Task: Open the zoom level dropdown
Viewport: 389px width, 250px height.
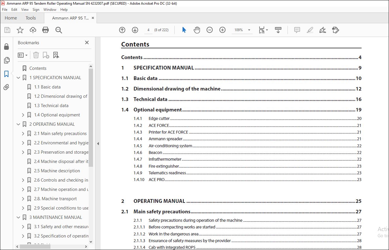Action: click(x=249, y=30)
